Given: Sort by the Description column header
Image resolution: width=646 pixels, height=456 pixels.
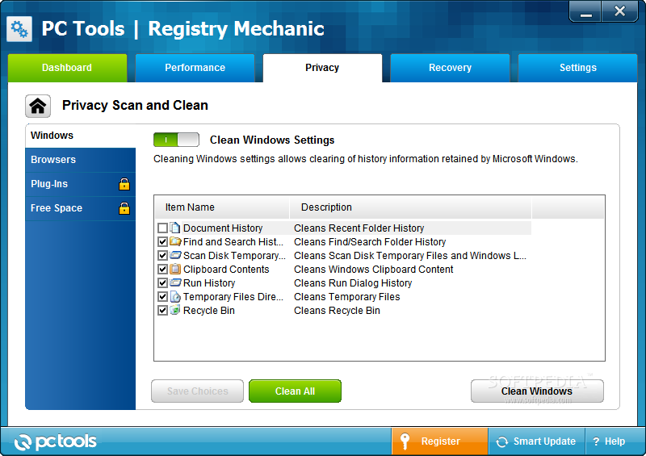Looking at the screenshot, I should 410,207.
